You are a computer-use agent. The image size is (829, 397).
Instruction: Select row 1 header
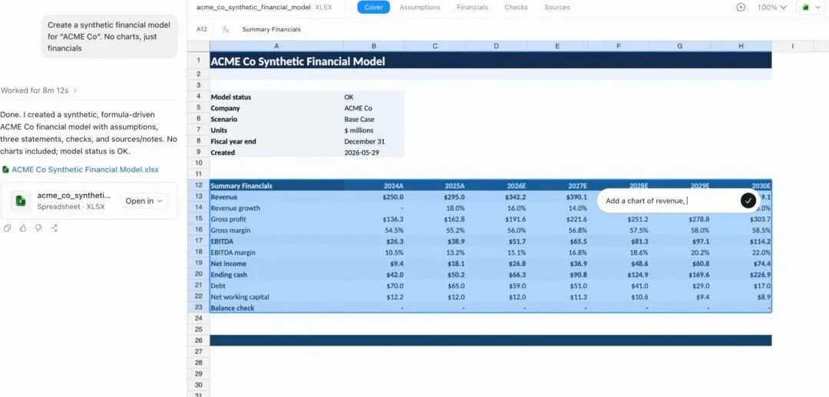click(x=199, y=61)
